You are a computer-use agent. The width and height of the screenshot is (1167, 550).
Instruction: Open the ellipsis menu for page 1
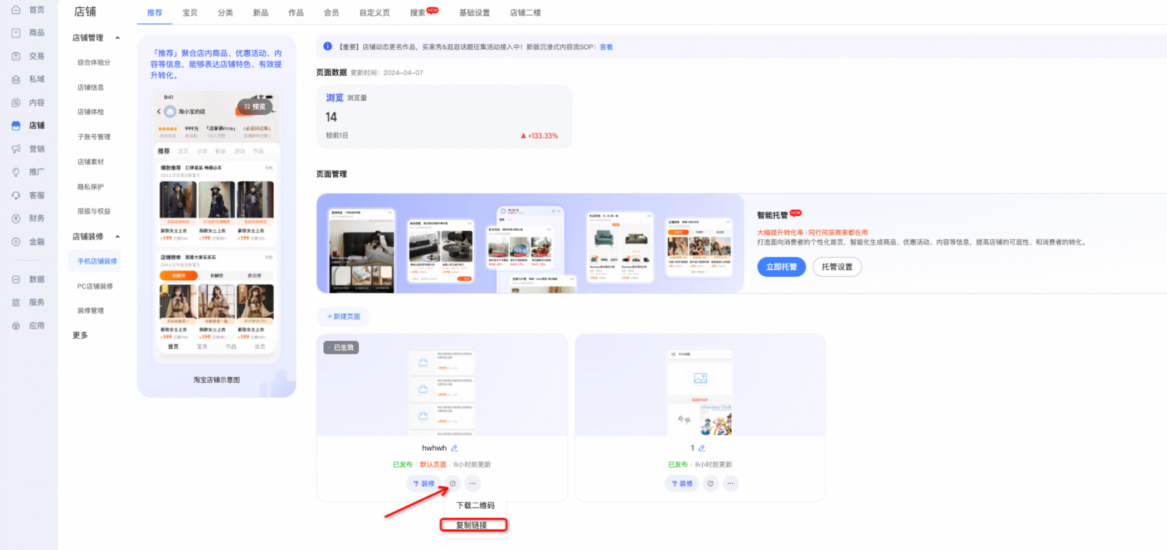point(731,484)
